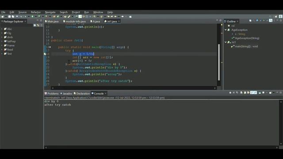Open the Refactor menu
The height and width of the screenshot is (159, 283).
pos(35,12)
